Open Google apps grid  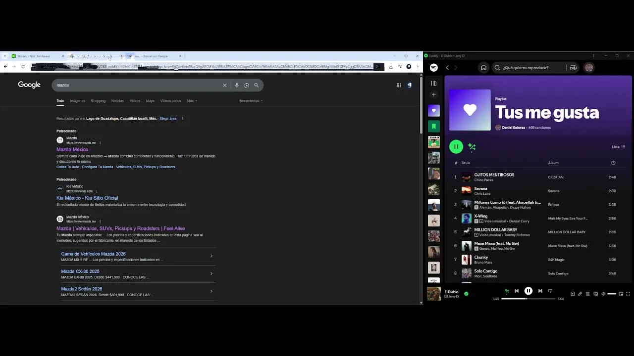(x=398, y=85)
